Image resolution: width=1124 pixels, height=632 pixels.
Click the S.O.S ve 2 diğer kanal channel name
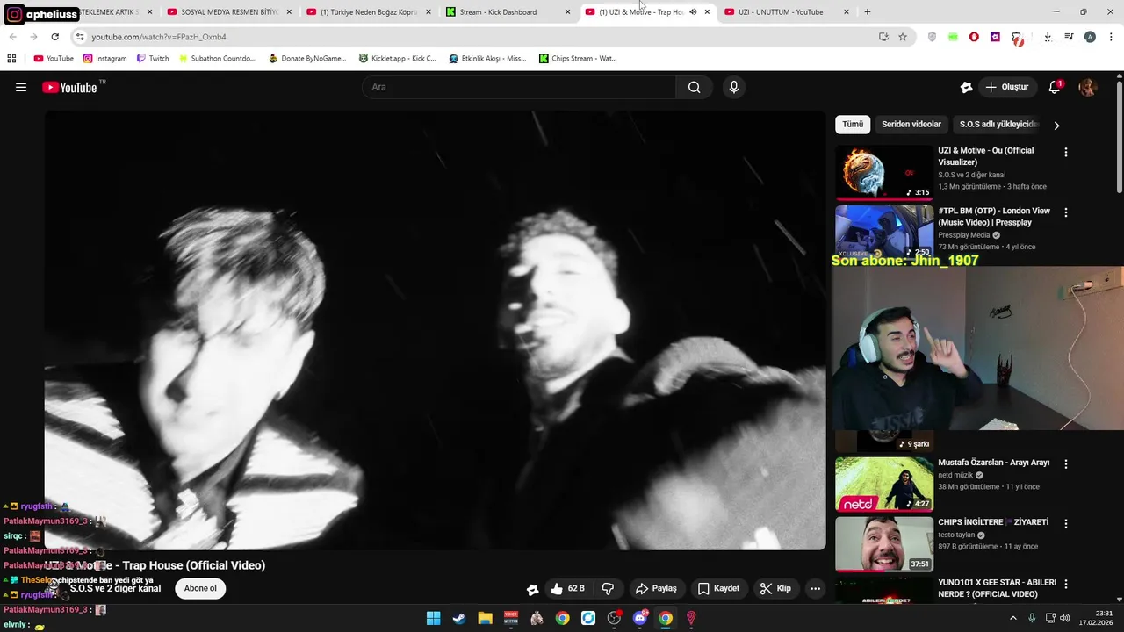115,589
